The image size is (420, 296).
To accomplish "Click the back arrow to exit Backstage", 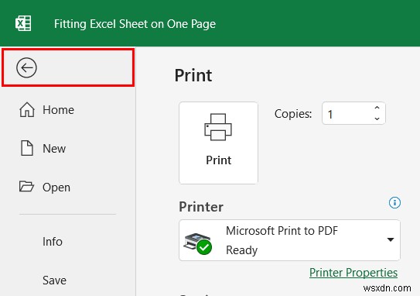I will 26,67.
